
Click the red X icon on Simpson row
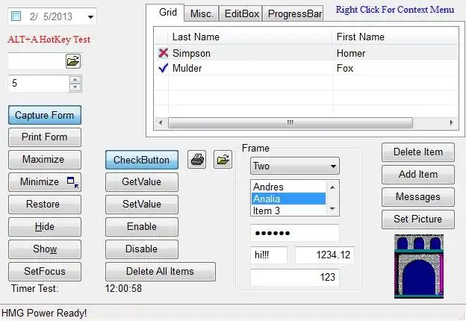coord(163,53)
